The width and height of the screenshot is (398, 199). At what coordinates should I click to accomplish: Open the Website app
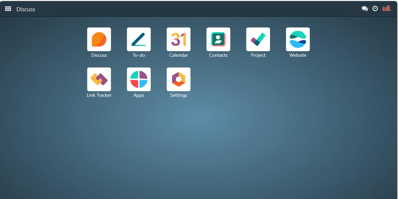(298, 39)
